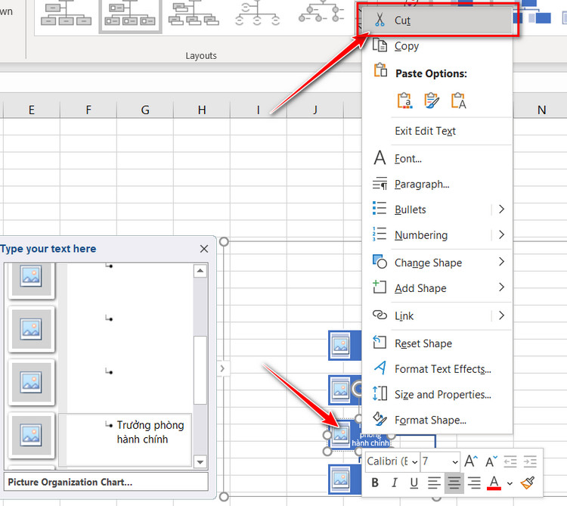Choose Cut from the context menu
The width and height of the screenshot is (567, 506).
click(438, 20)
